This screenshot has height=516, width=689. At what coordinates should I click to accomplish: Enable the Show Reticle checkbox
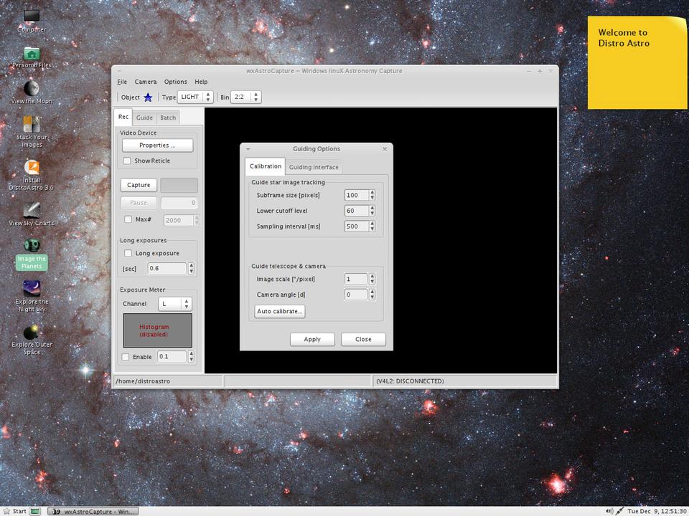(127, 161)
